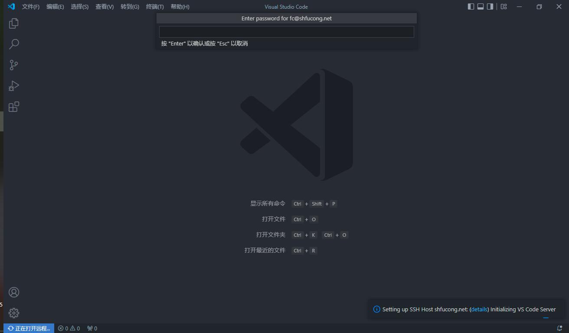Open the Explorer view in the activity bar
Image resolution: width=569 pixels, height=333 pixels.
click(14, 23)
